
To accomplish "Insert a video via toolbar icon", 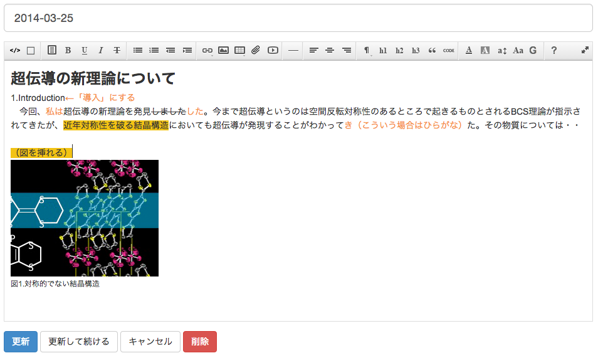I will (x=273, y=51).
